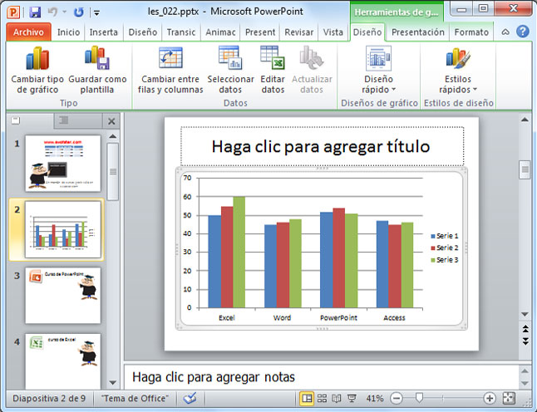Click the PowerPoint application icon
This screenshot has height=412, width=537.
click(13, 12)
